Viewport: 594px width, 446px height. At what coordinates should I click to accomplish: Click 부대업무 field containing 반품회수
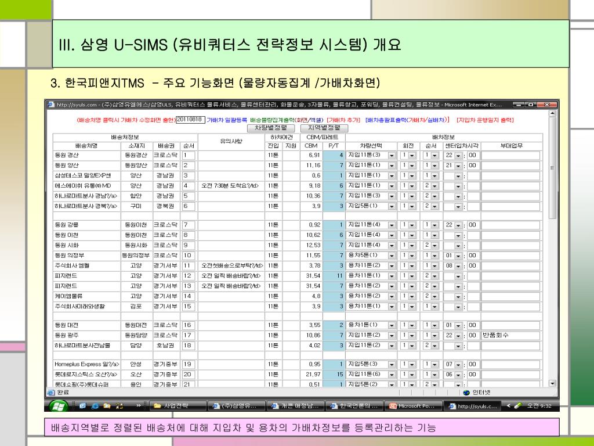point(510,335)
